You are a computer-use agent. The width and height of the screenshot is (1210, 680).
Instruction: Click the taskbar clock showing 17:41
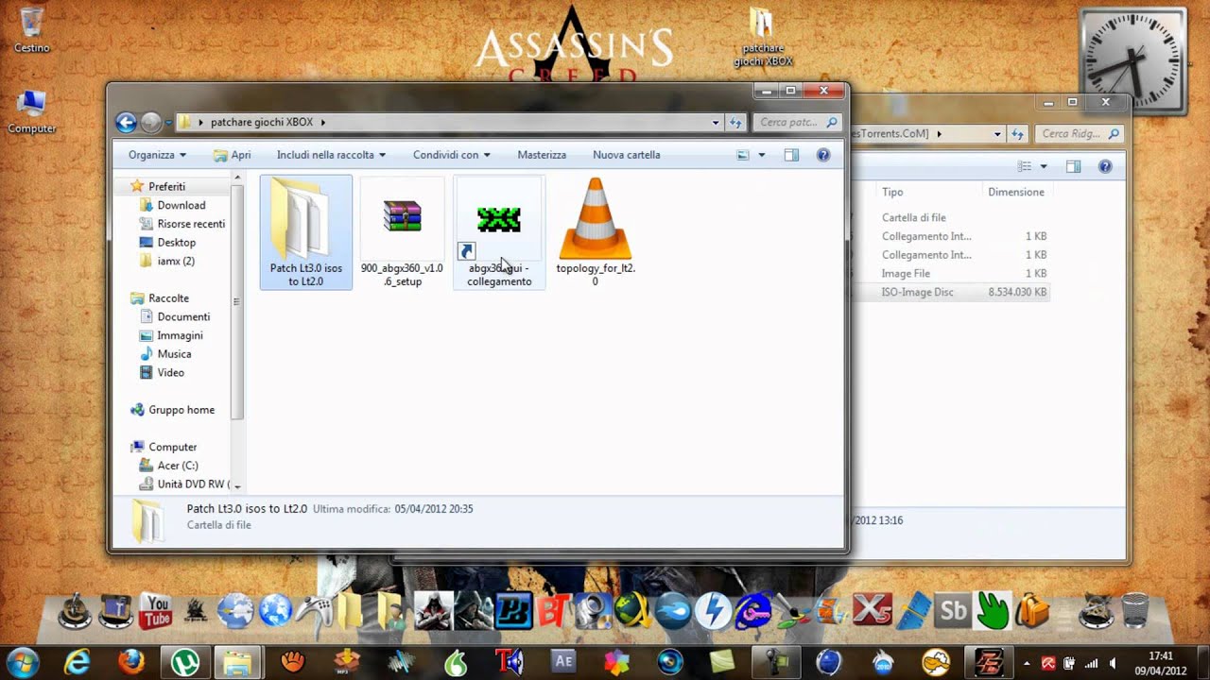point(1161,663)
